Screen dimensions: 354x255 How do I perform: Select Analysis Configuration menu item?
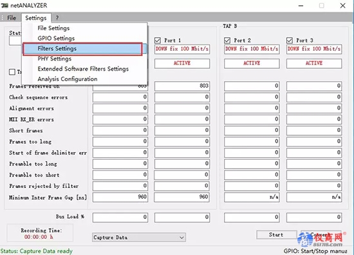[68, 79]
